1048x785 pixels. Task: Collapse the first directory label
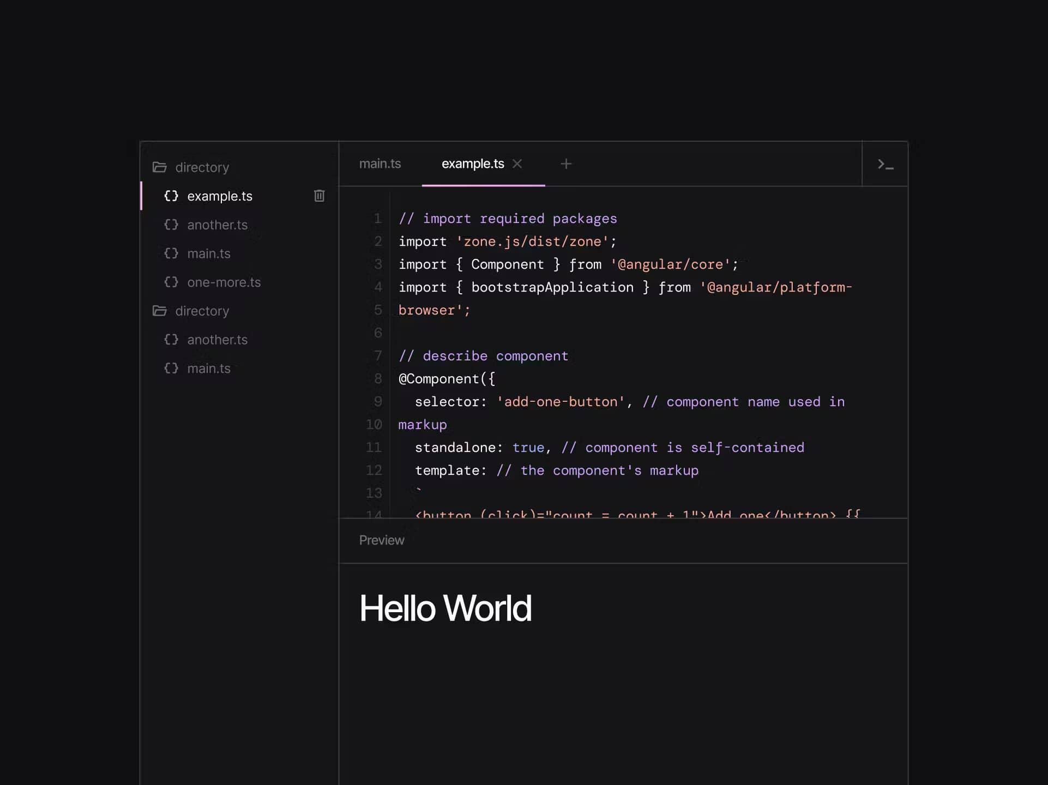[x=202, y=167]
